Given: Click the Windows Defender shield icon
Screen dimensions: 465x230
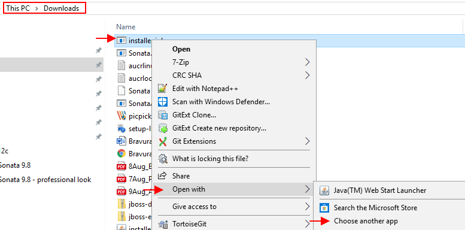Looking at the screenshot, I should pyautogui.click(x=163, y=102).
